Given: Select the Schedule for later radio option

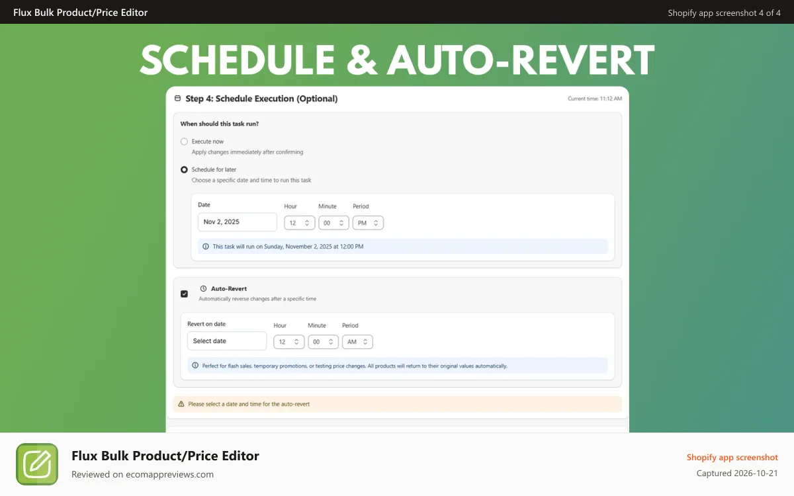Looking at the screenshot, I should tap(184, 170).
